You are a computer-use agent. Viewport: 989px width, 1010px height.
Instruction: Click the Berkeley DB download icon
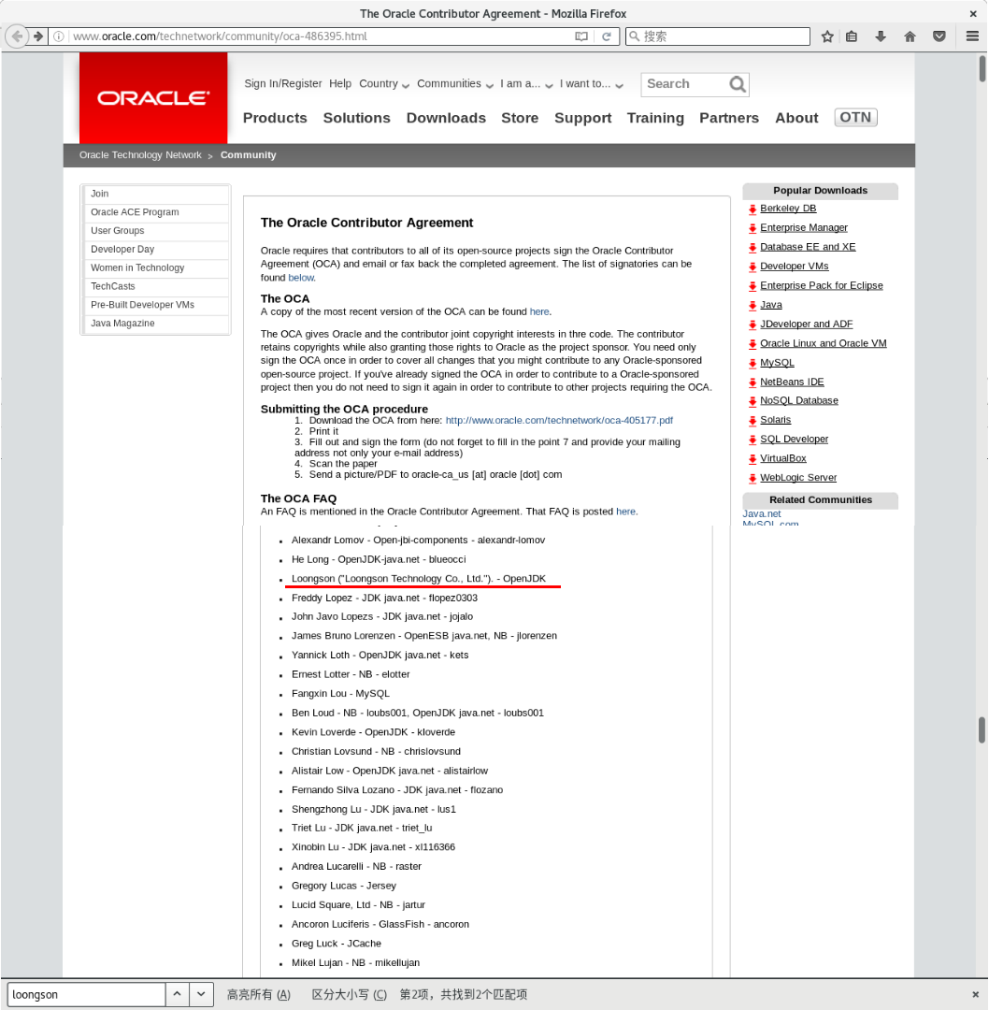tap(752, 209)
